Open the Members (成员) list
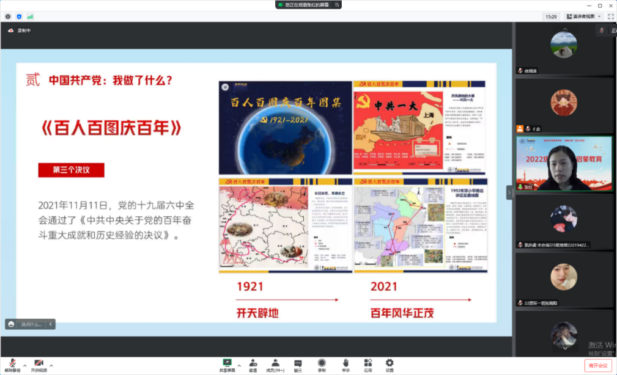Image resolution: width=617 pixels, height=375 pixels. click(x=275, y=364)
